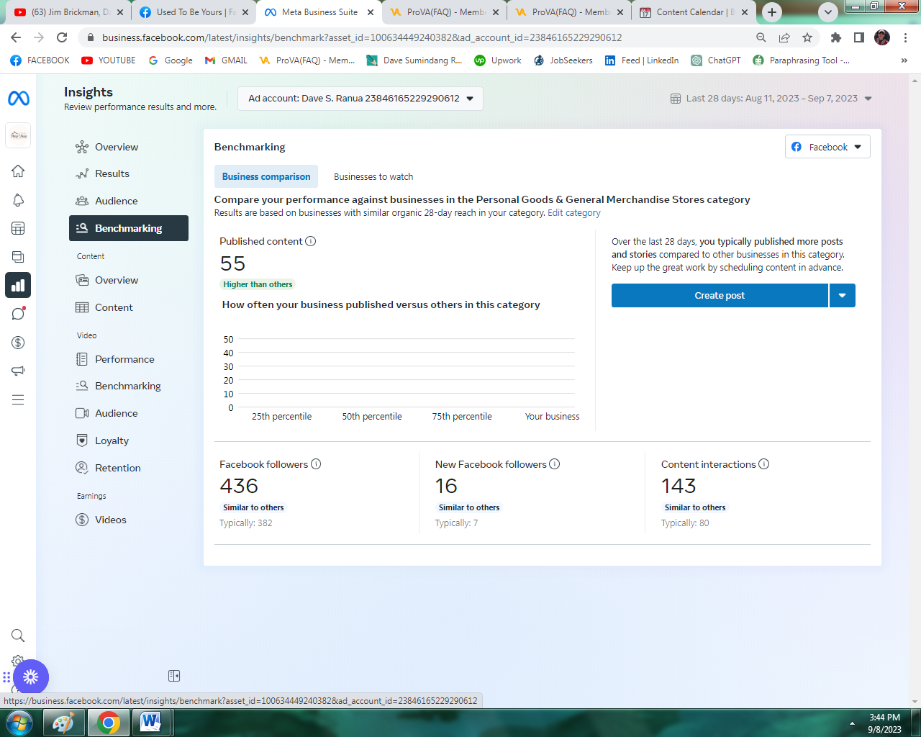The height and width of the screenshot is (737, 921).
Task: Close the Meta Business Suite tab
Action: pyautogui.click(x=371, y=12)
